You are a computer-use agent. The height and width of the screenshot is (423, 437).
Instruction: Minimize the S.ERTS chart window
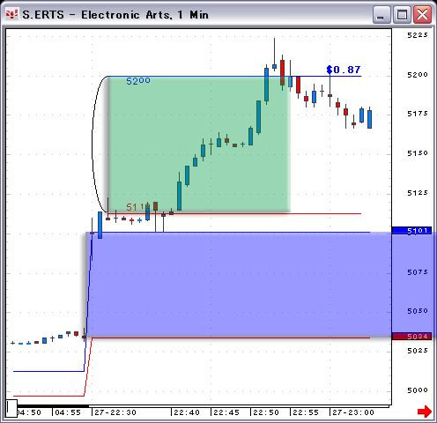pyautogui.click(x=381, y=14)
